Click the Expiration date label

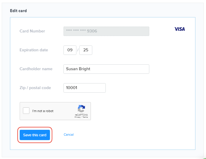34,50
